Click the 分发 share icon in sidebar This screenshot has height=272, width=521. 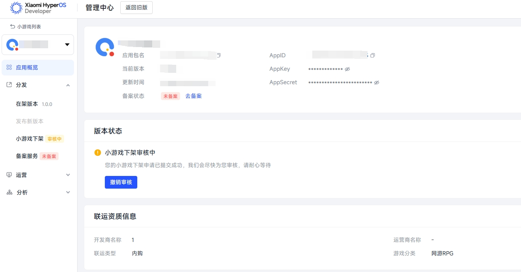[x=9, y=85]
